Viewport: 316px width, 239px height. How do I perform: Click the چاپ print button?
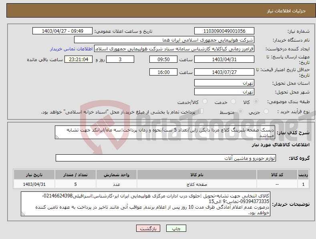176,228
